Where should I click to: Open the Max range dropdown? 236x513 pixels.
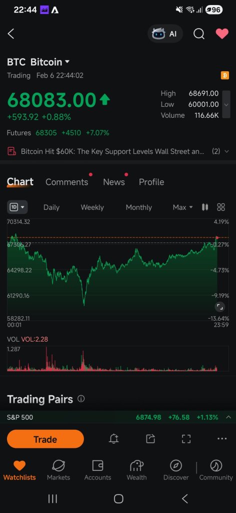183,207
